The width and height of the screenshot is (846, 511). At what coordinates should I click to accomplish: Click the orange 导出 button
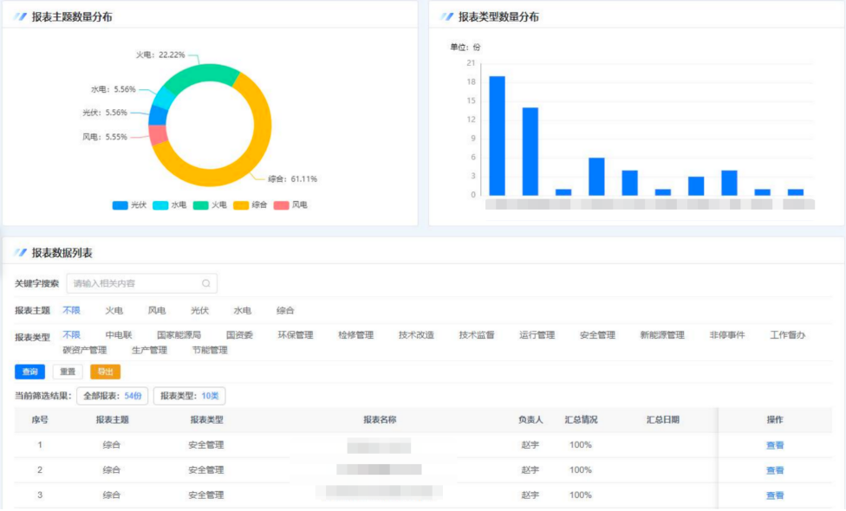(106, 372)
